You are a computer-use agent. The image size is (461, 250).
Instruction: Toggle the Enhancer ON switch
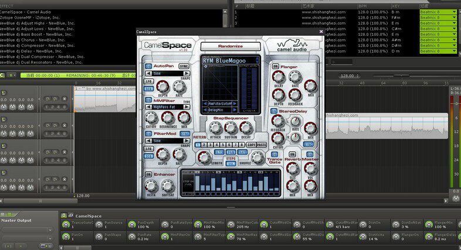[148, 174]
